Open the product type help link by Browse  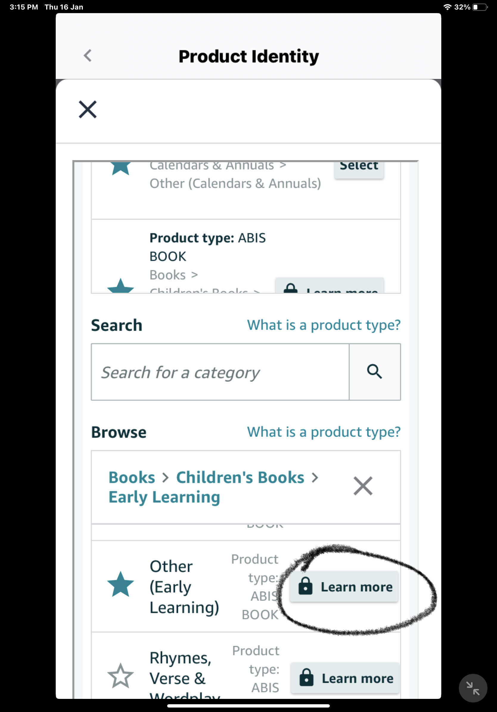click(324, 432)
